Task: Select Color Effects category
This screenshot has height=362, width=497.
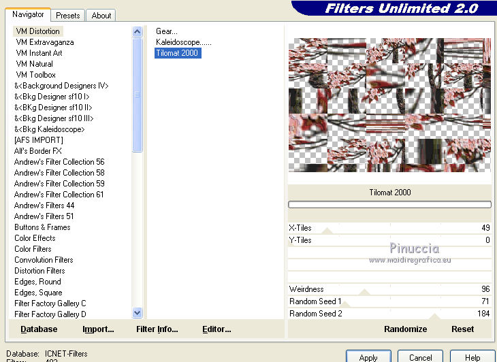Action: [35, 238]
